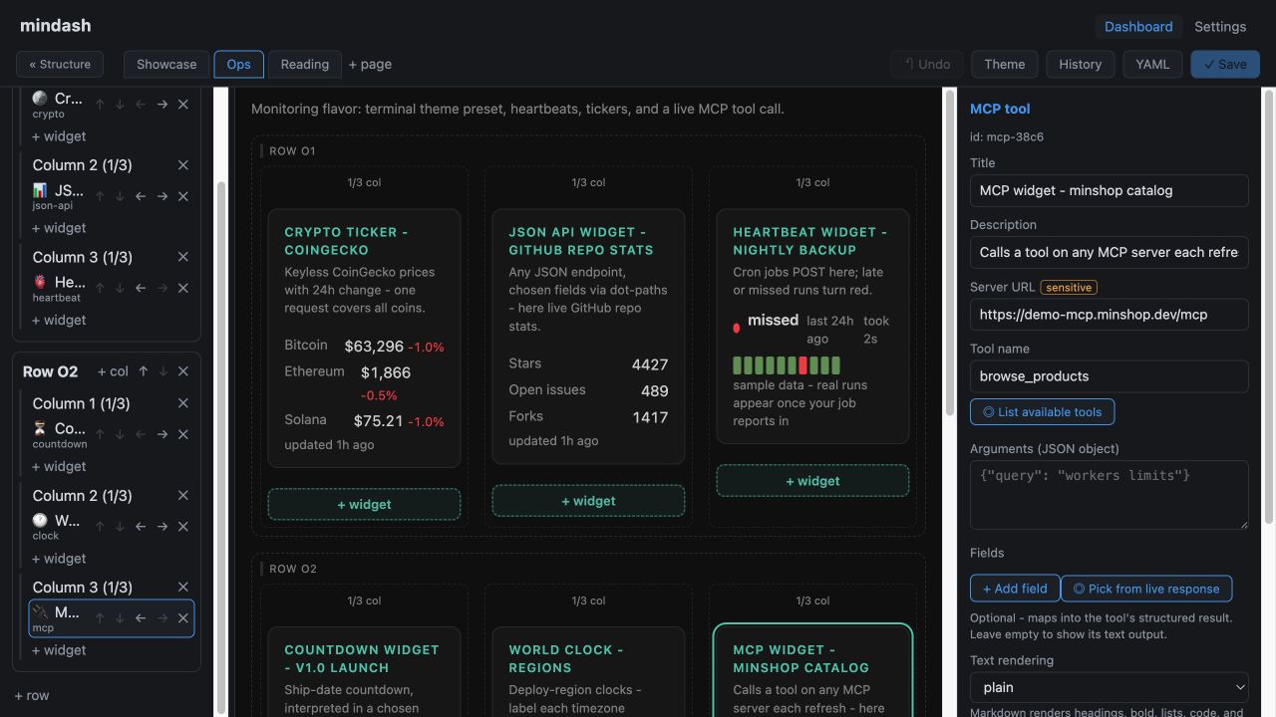Screen dimensions: 1276x717
Task: Remove the clock widget with its X
Action: 183,526
